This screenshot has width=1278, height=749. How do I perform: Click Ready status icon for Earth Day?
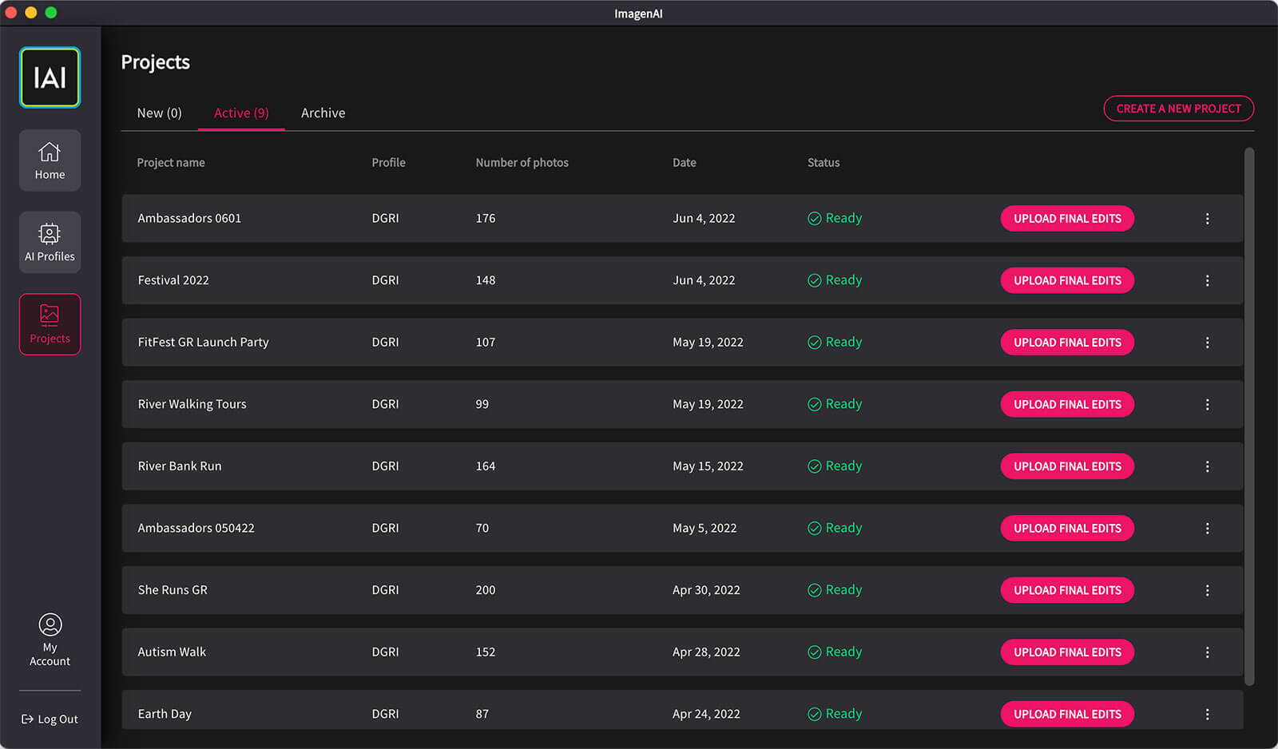[814, 714]
